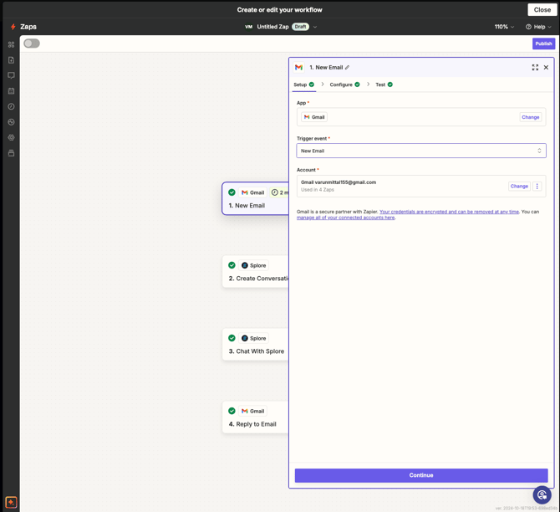The image size is (560, 512).
Task: Open the settings gear icon in sidebar
Action: point(12,138)
